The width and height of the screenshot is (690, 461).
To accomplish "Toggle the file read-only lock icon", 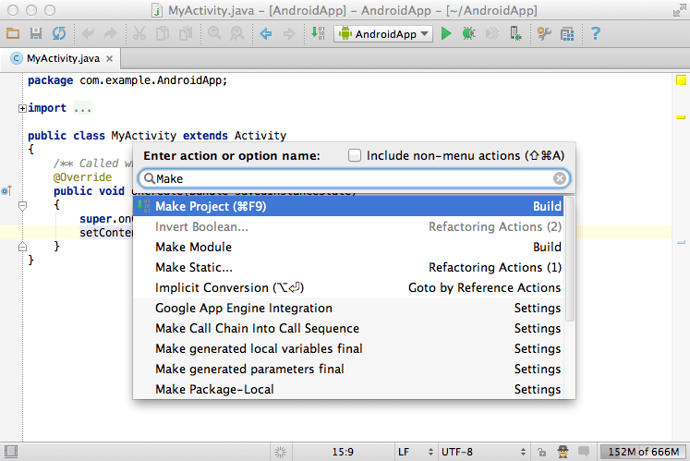I will [541, 452].
